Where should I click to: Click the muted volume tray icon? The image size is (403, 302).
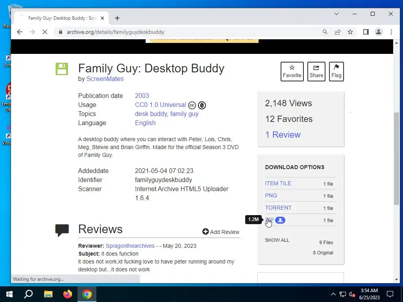352,294
